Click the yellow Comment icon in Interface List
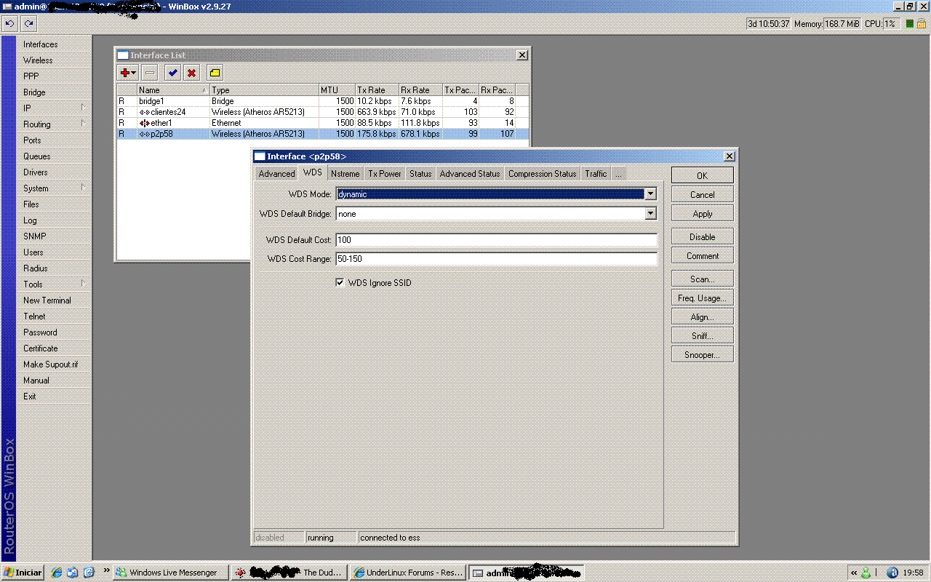This screenshot has height=582, width=931. pos(215,73)
